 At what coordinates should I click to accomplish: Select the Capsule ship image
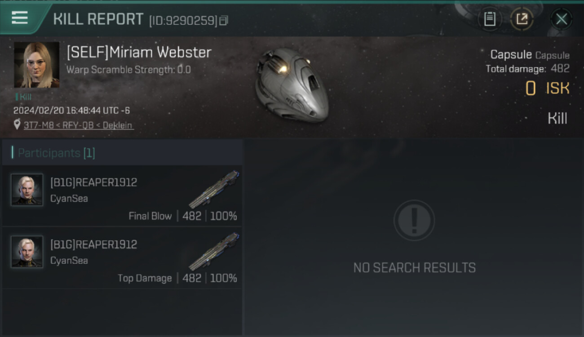click(291, 84)
